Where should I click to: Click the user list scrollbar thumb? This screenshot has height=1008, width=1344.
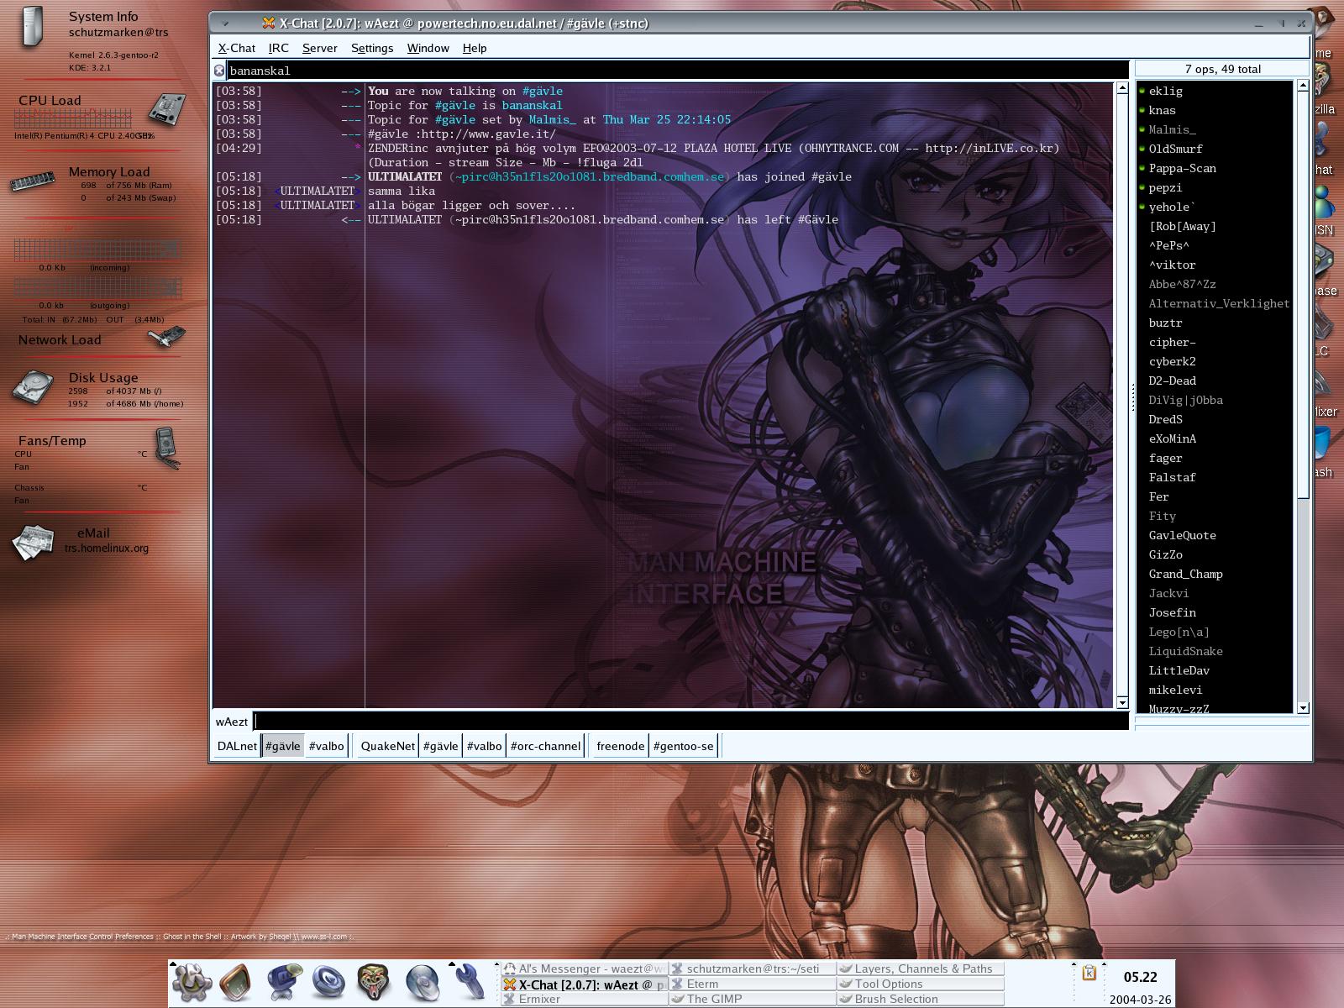(x=1303, y=295)
